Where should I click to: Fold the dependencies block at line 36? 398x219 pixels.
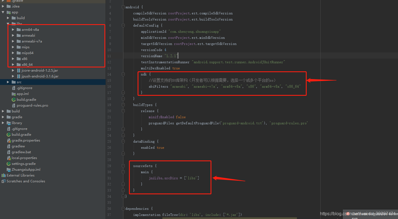(123, 209)
